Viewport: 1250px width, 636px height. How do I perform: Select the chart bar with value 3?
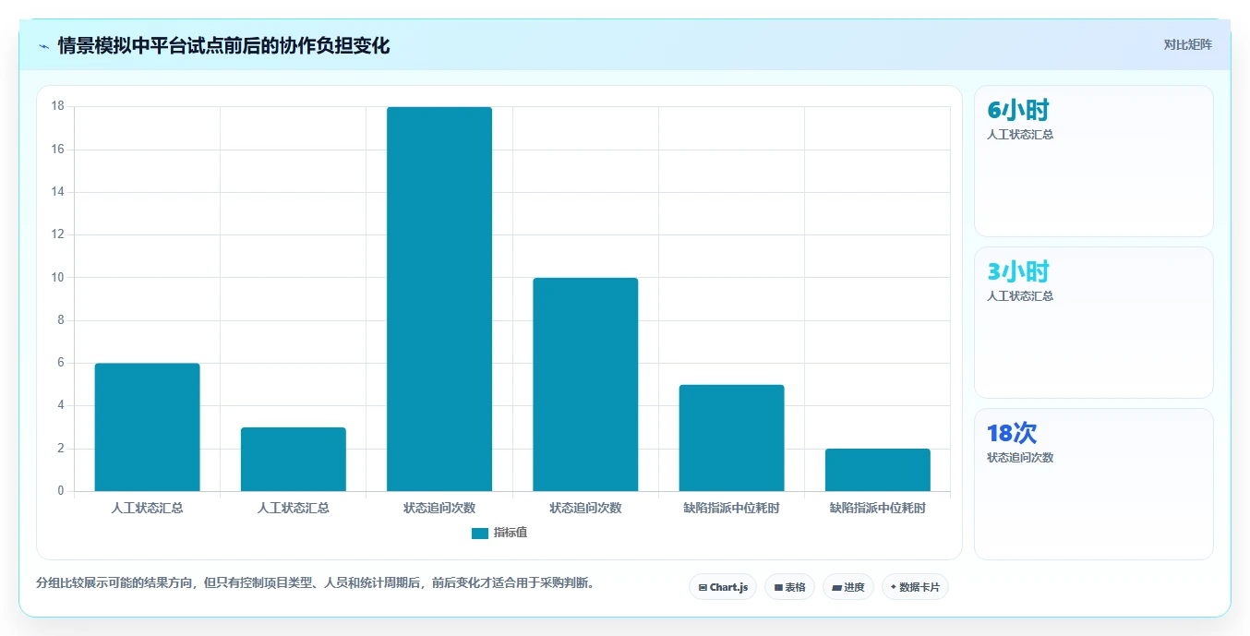(x=294, y=459)
